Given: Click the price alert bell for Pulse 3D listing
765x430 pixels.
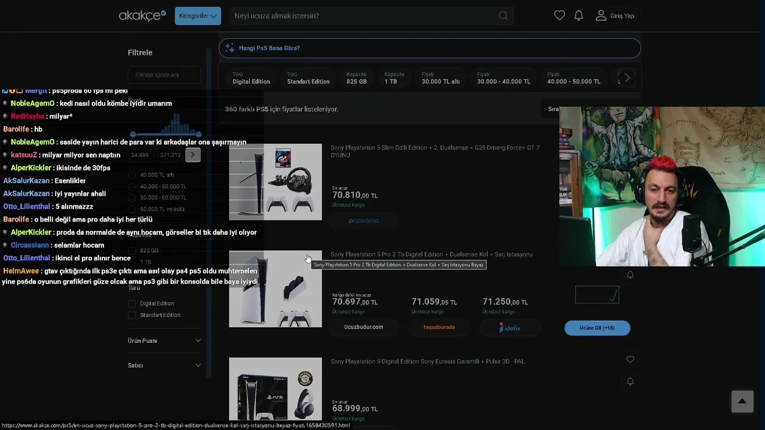Looking at the screenshot, I should point(630,382).
